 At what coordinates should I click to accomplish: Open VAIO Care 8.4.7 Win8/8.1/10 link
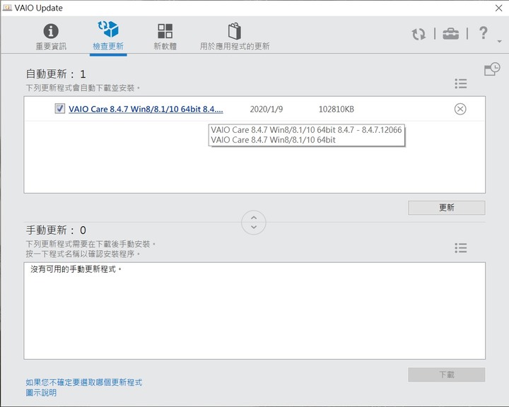pyautogui.click(x=146, y=109)
